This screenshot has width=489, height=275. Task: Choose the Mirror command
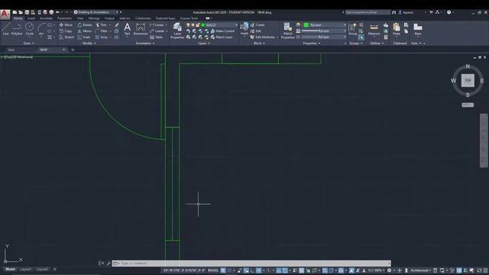pyautogui.click(x=85, y=31)
